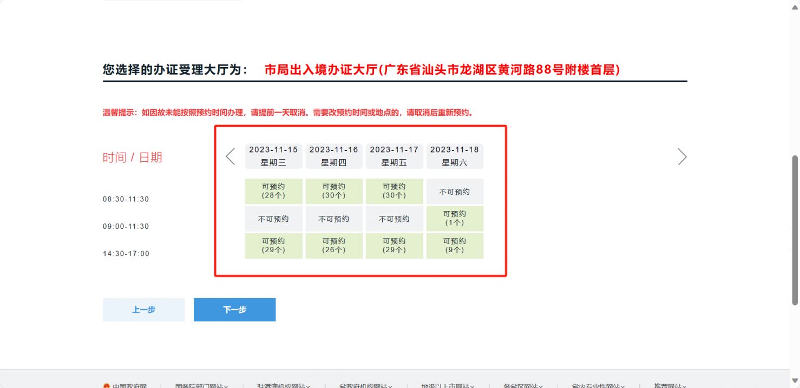800x388 pixels.
Task: Click the 2023-11-17 星期五 date header
Action: 394,156
